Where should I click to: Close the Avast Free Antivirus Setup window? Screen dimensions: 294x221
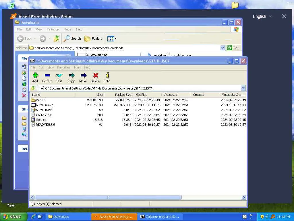(284, 16)
